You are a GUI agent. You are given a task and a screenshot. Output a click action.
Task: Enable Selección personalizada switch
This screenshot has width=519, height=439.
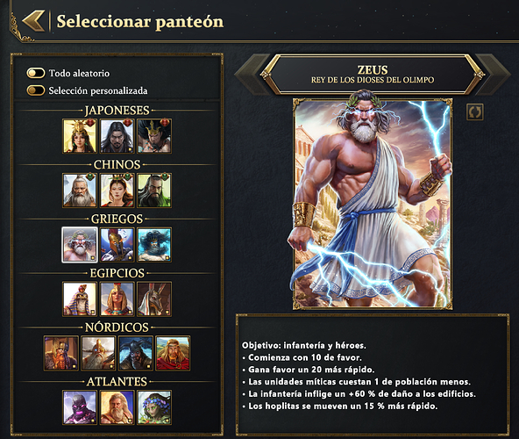click(x=36, y=90)
